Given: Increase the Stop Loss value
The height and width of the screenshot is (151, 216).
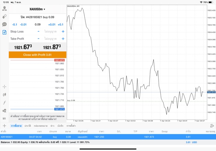Looking at the screenshot, I should point(63,32).
